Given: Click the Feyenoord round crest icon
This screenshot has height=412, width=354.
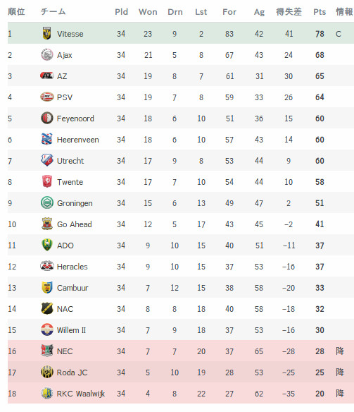Looking at the screenshot, I should 47,119.
